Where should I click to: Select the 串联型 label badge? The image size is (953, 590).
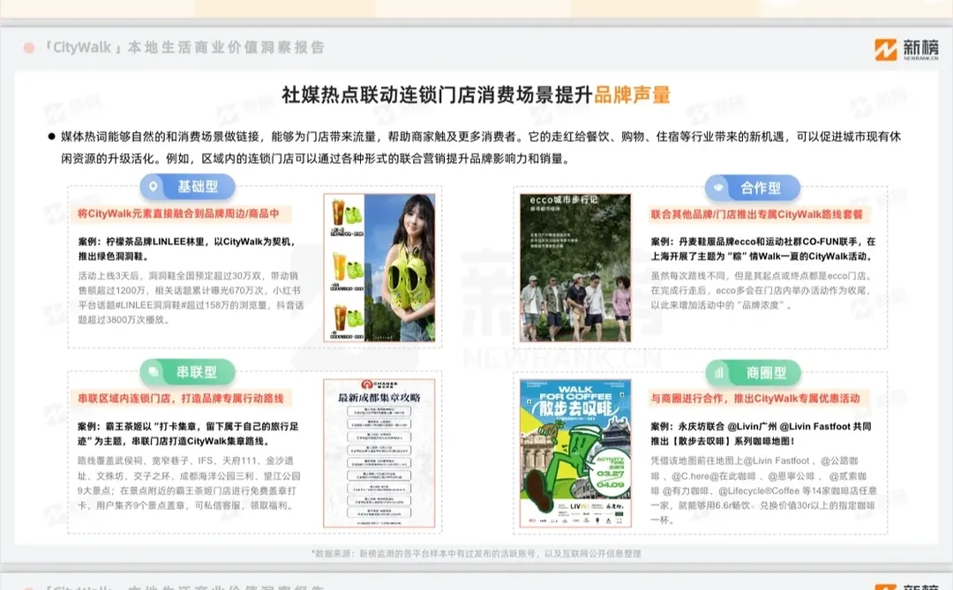[x=187, y=372]
